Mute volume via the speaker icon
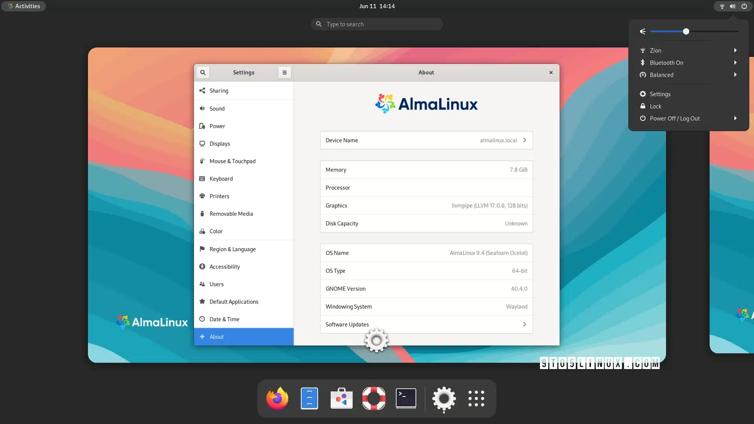754x424 pixels. coord(643,31)
